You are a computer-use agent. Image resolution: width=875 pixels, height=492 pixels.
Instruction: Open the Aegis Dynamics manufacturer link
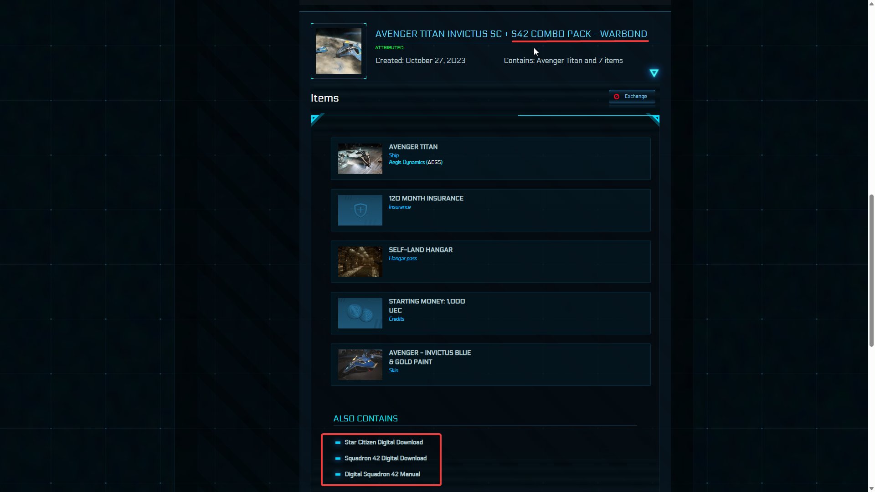407,162
